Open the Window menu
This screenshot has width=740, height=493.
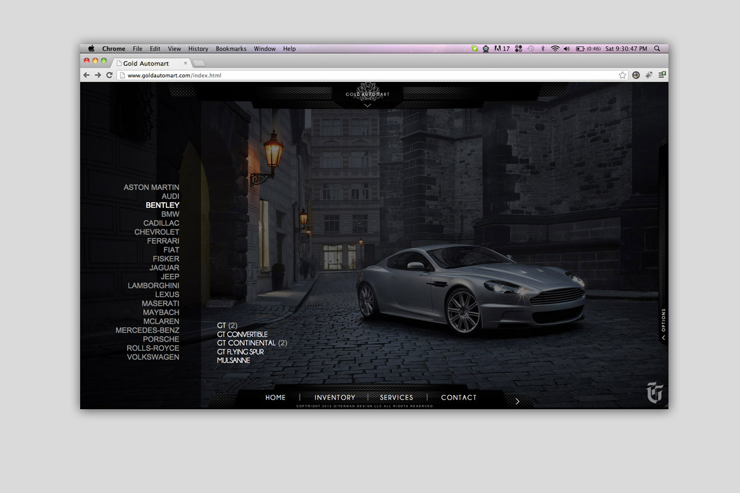[265, 49]
